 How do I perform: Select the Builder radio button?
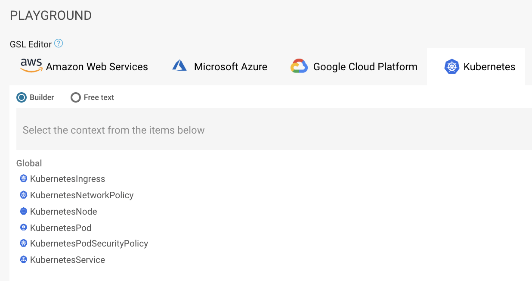pyautogui.click(x=22, y=97)
